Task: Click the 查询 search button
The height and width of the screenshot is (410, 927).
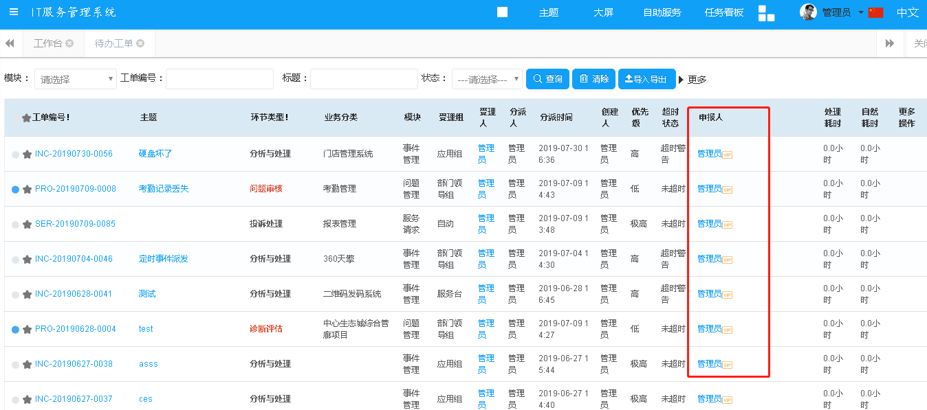Action: click(547, 79)
